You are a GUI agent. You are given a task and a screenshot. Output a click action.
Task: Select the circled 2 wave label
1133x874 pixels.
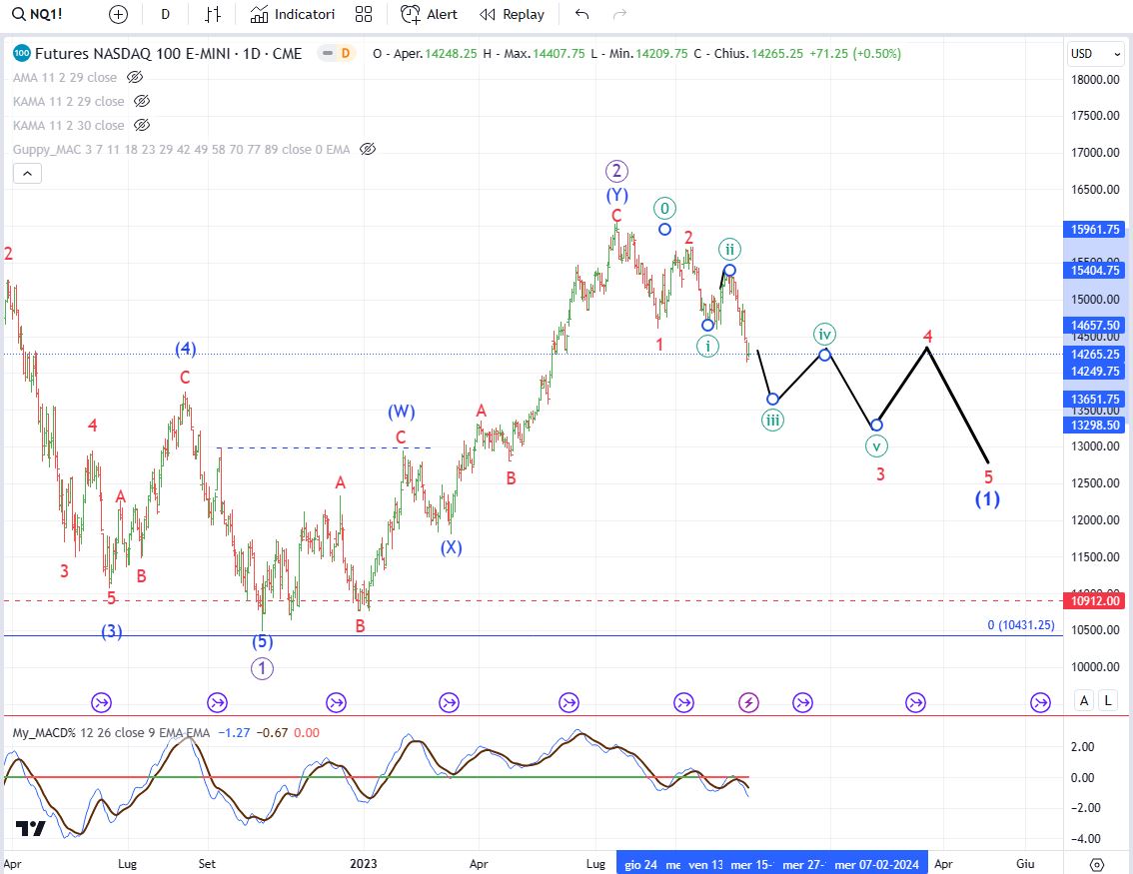(616, 171)
